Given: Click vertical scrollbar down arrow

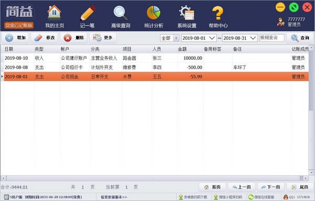Looking at the screenshot, I should tap(311, 172).
